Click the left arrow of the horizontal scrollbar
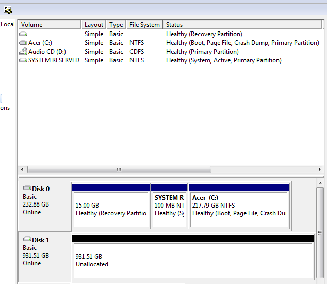Viewport: 327px width, 284px height. 23,169
